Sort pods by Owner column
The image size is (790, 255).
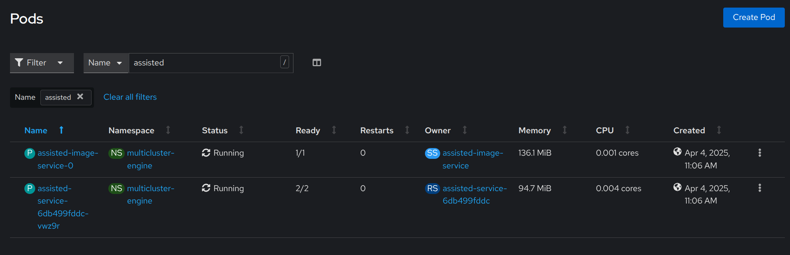pyautogui.click(x=438, y=130)
